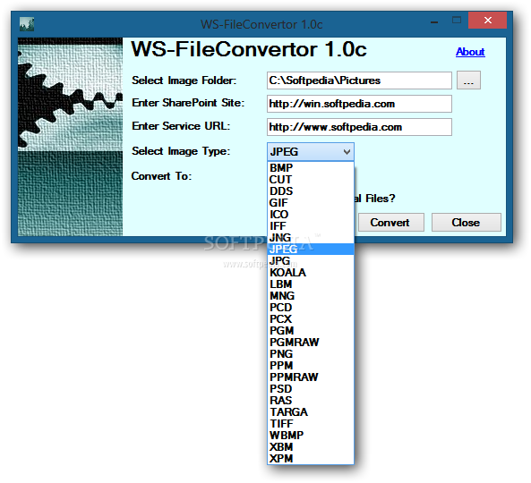Focus the Service URL input field
The width and height of the screenshot is (531, 483).
pyautogui.click(x=359, y=127)
